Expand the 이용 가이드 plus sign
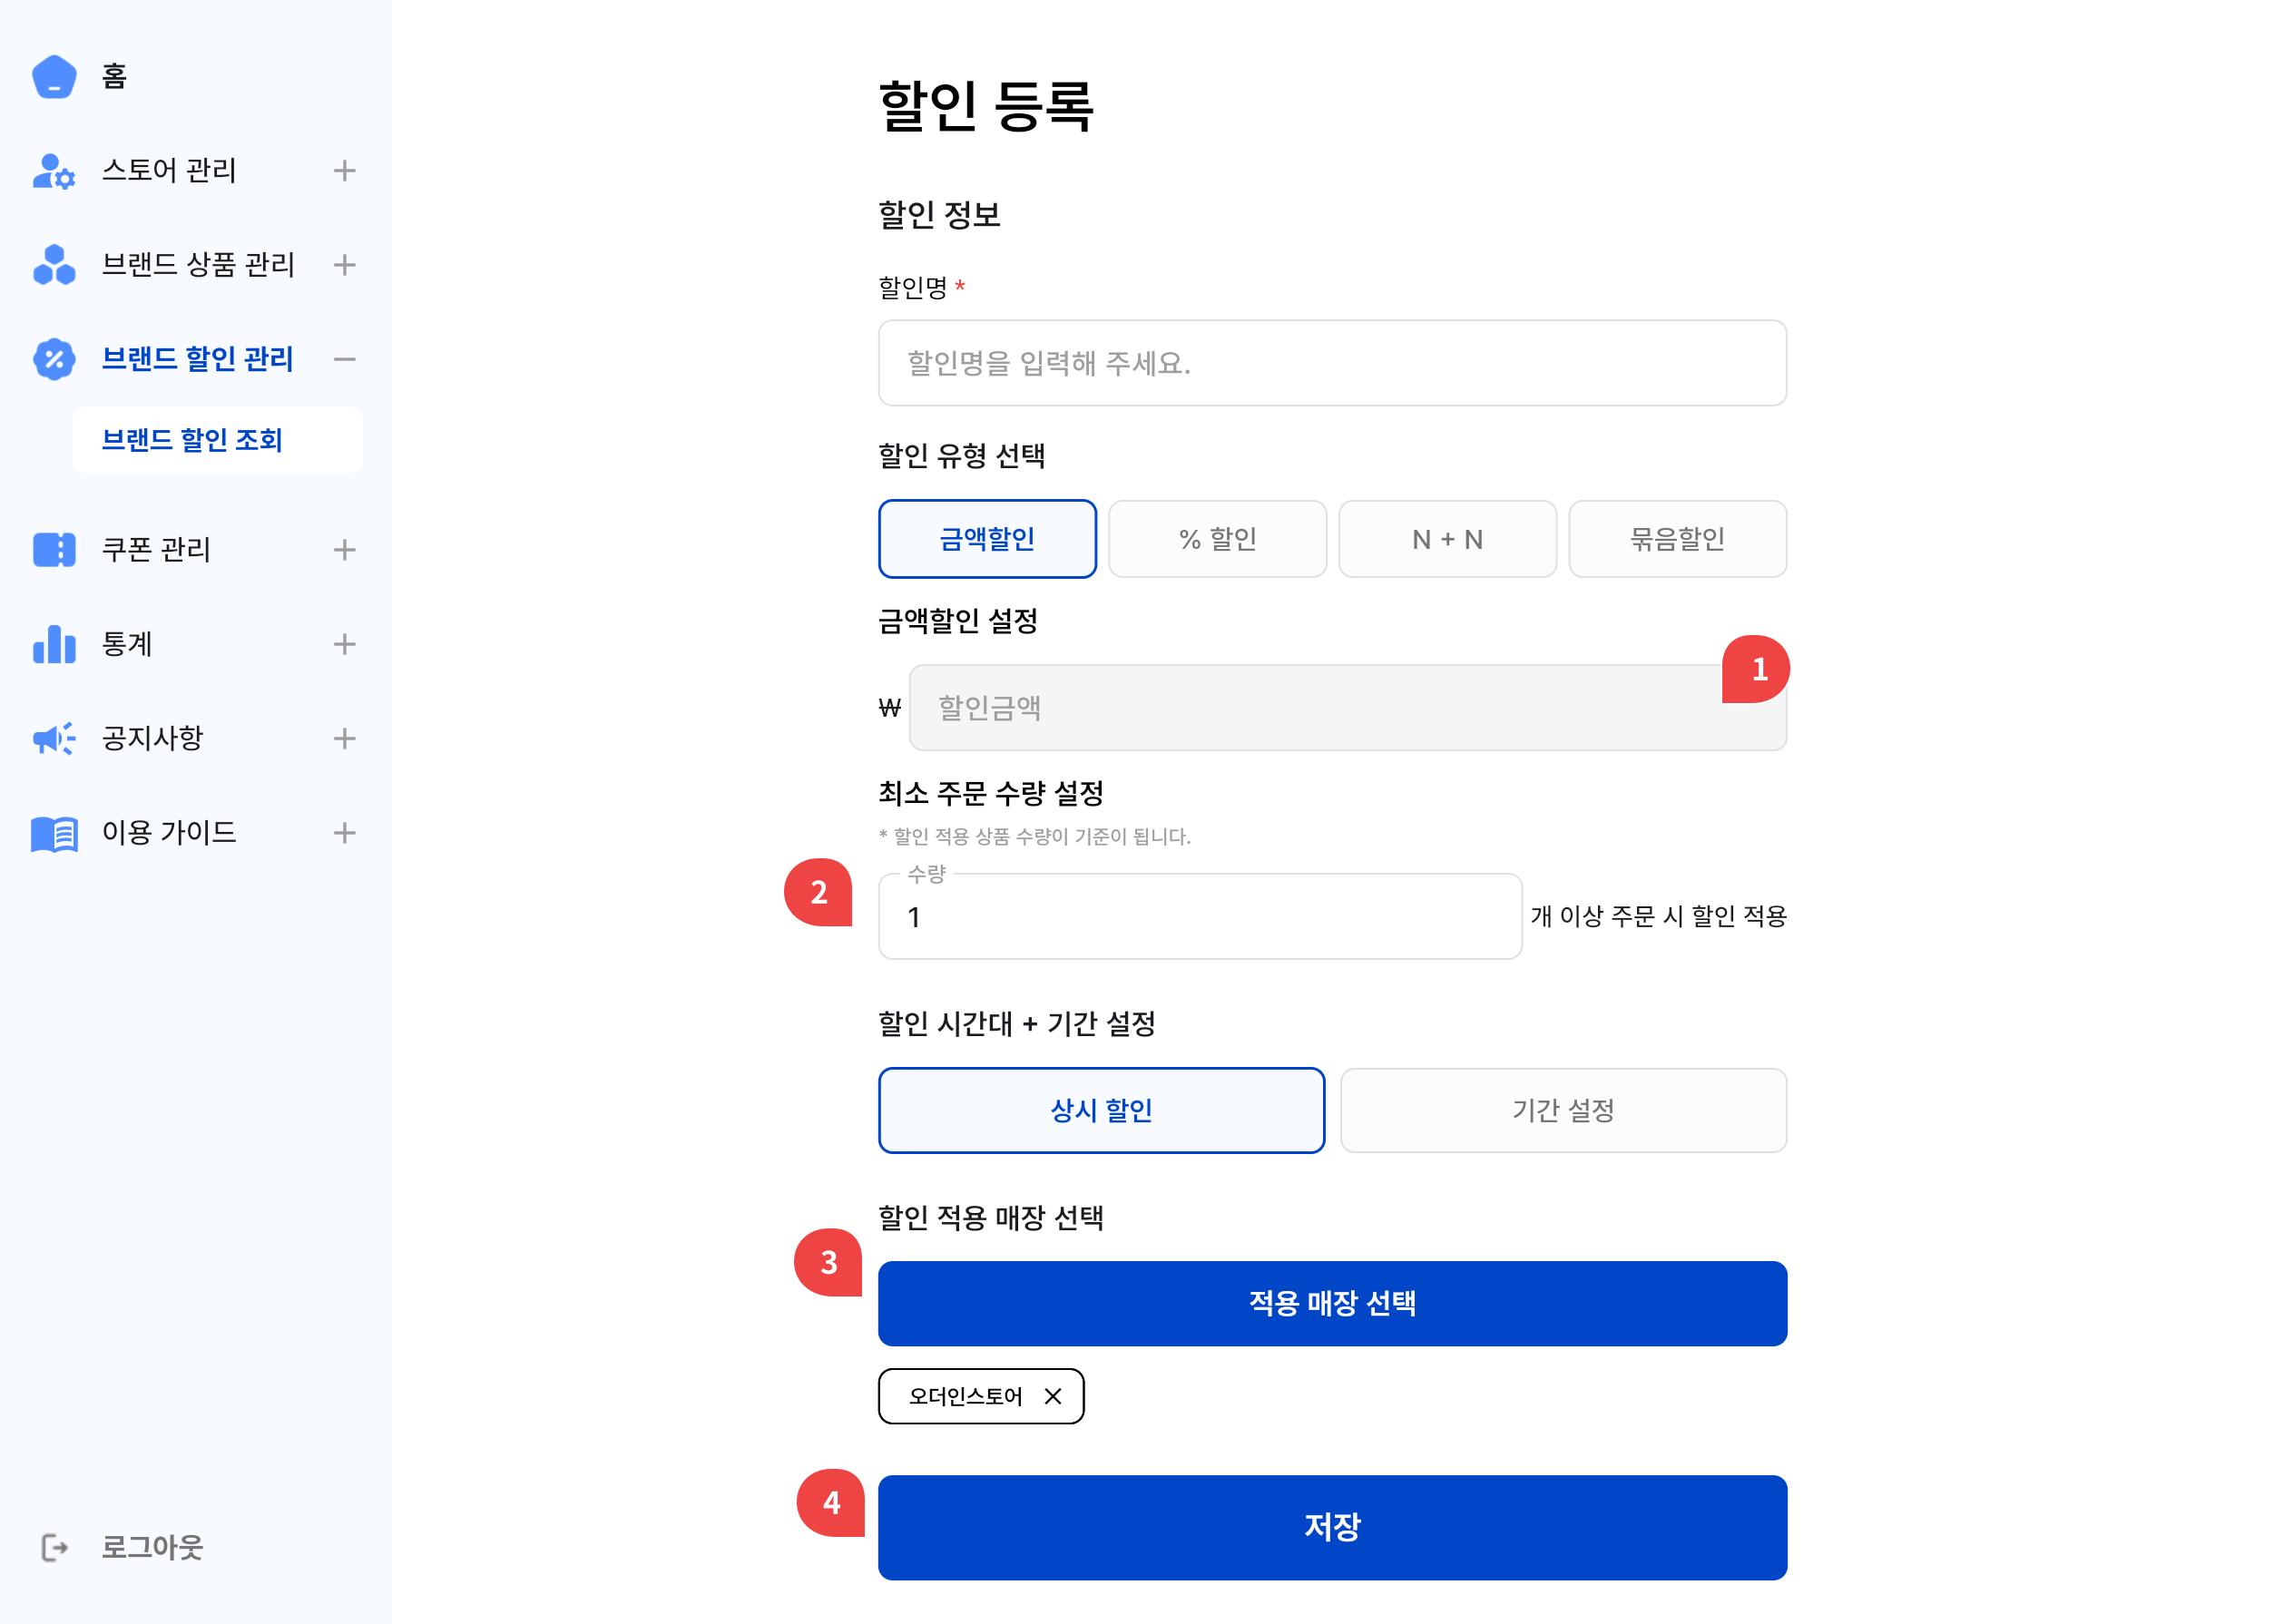The height and width of the screenshot is (1624, 2274). coord(345,833)
